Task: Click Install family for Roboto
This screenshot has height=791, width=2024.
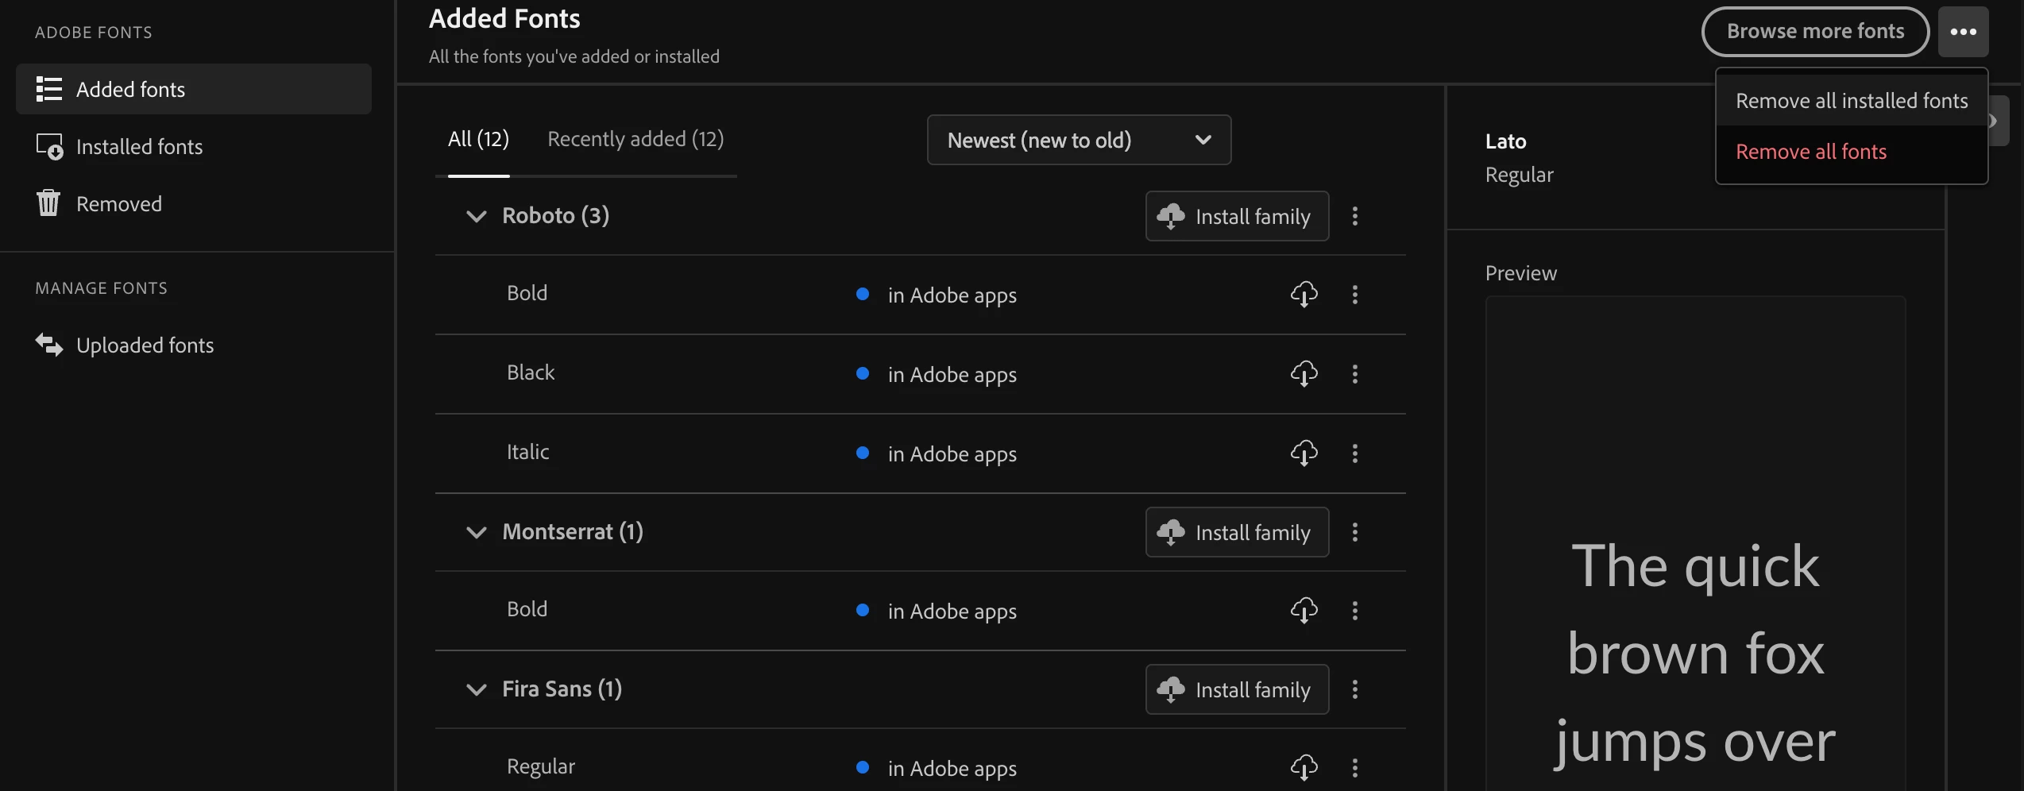Action: pyautogui.click(x=1237, y=216)
